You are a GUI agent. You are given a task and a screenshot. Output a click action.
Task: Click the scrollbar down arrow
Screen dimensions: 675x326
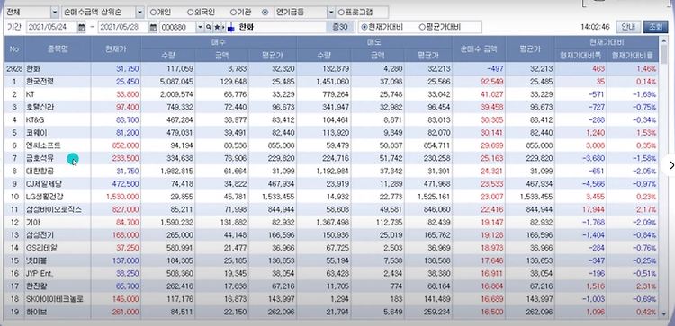(663, 314)
